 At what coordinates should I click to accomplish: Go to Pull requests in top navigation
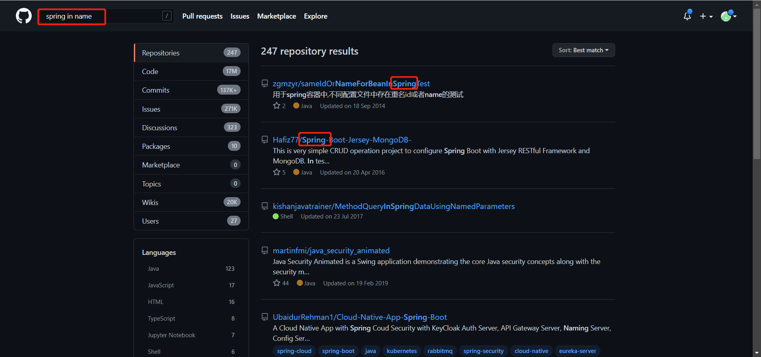(x=203, y=16)
